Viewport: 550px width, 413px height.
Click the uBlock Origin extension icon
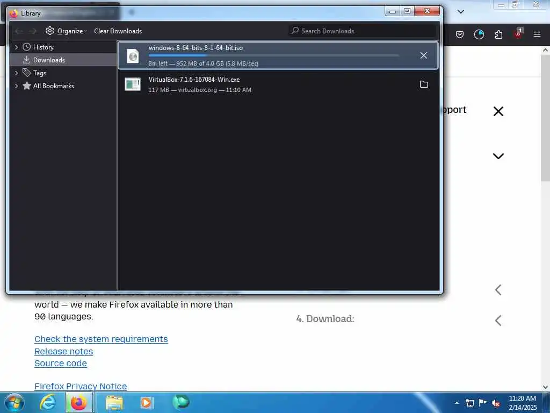518,34
